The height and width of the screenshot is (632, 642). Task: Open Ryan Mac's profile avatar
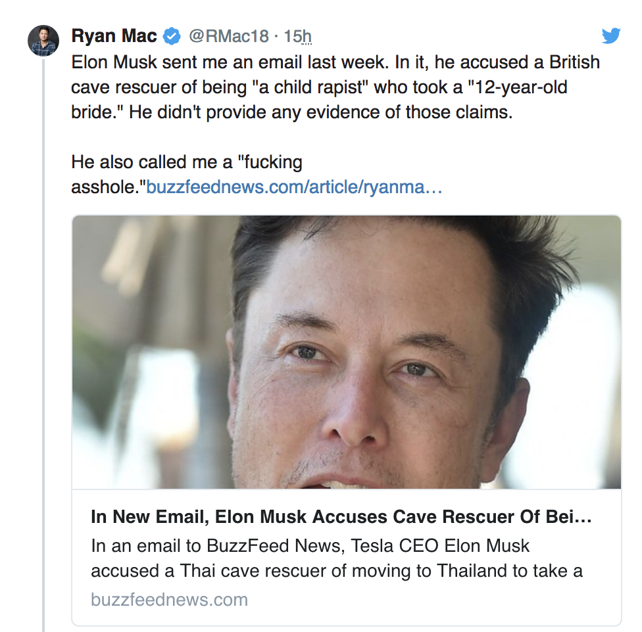[x=43, y=41]
